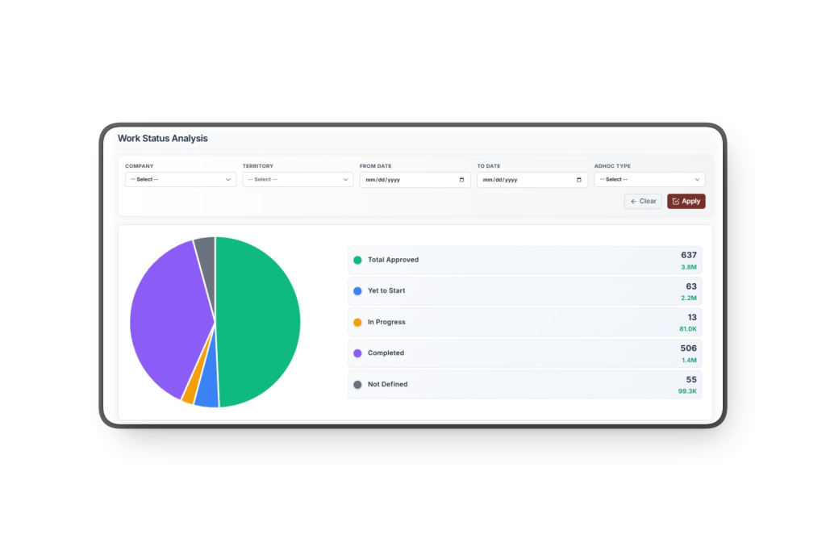Click the From Date calendar icon

coord(462,180)
